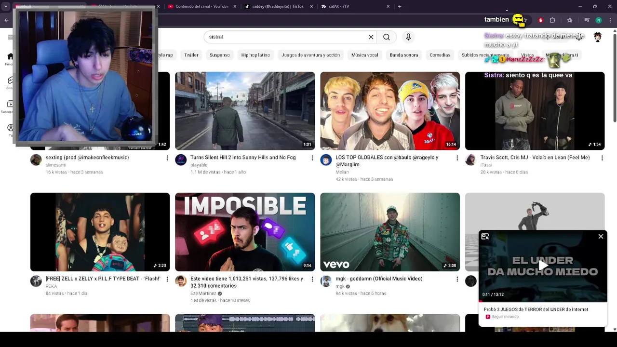This screenshot has width=617, height=347.
Task: Open the browser media control icon
Action: coord(587,20)
